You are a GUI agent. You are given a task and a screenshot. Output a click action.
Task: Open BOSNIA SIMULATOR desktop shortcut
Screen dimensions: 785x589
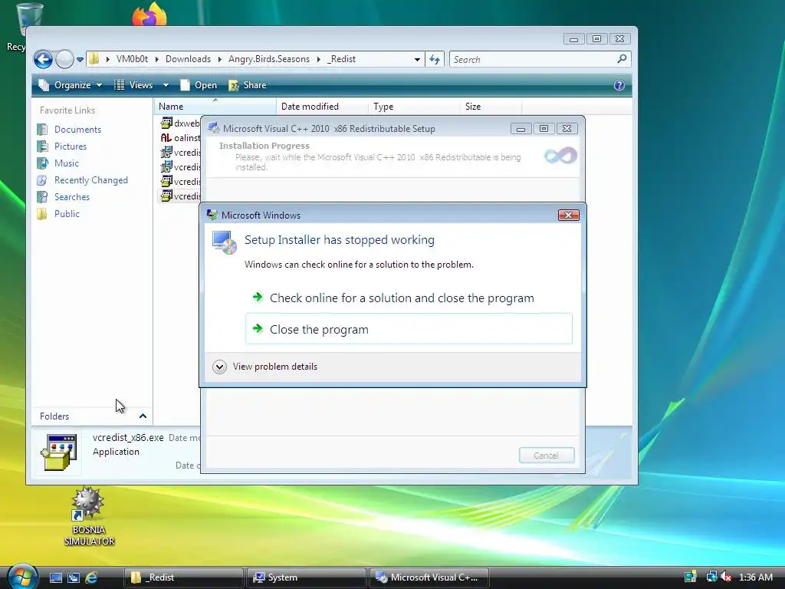(x=89, y=517)
